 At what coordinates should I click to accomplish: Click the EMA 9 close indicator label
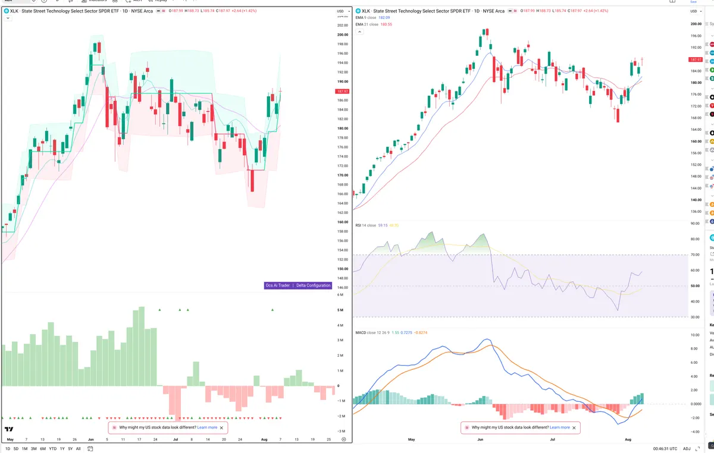coord(366,18)
